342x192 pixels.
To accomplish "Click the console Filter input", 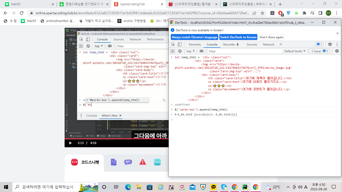I will pyautogui.click(x=245, y=51).
